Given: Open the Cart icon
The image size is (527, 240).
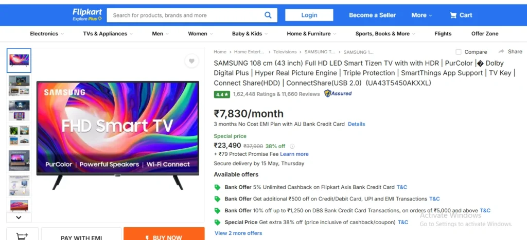Looking at the screenshot, I should tap(453, 15).
